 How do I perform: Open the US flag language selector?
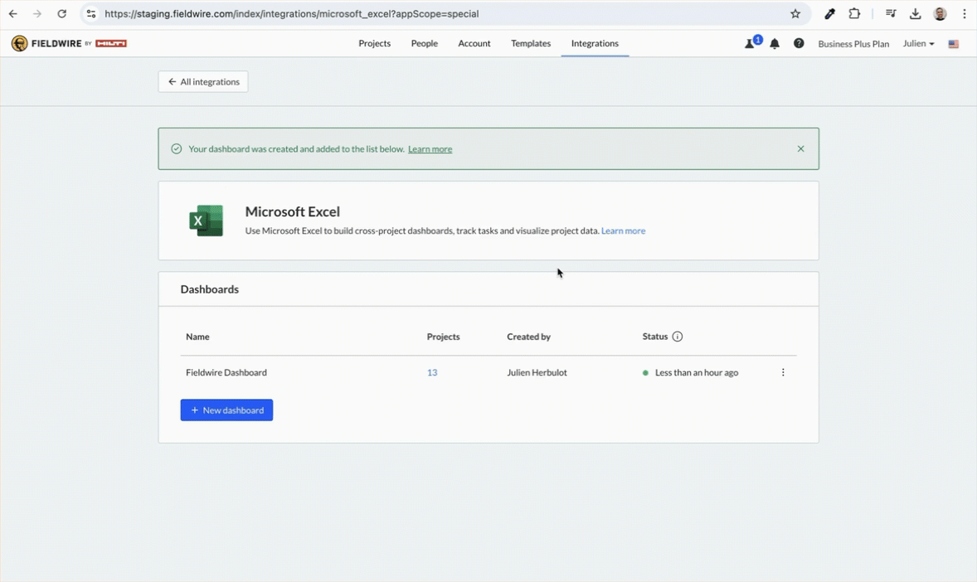[954, 44]
